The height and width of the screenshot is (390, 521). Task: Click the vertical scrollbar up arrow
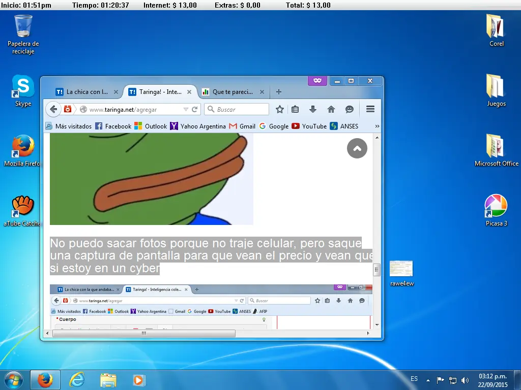point(377,137)
